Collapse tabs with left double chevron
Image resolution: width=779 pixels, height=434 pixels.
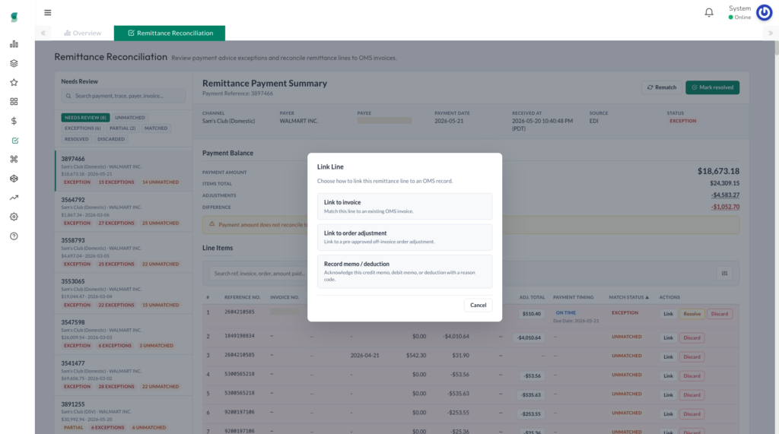[x=43, y=33]
